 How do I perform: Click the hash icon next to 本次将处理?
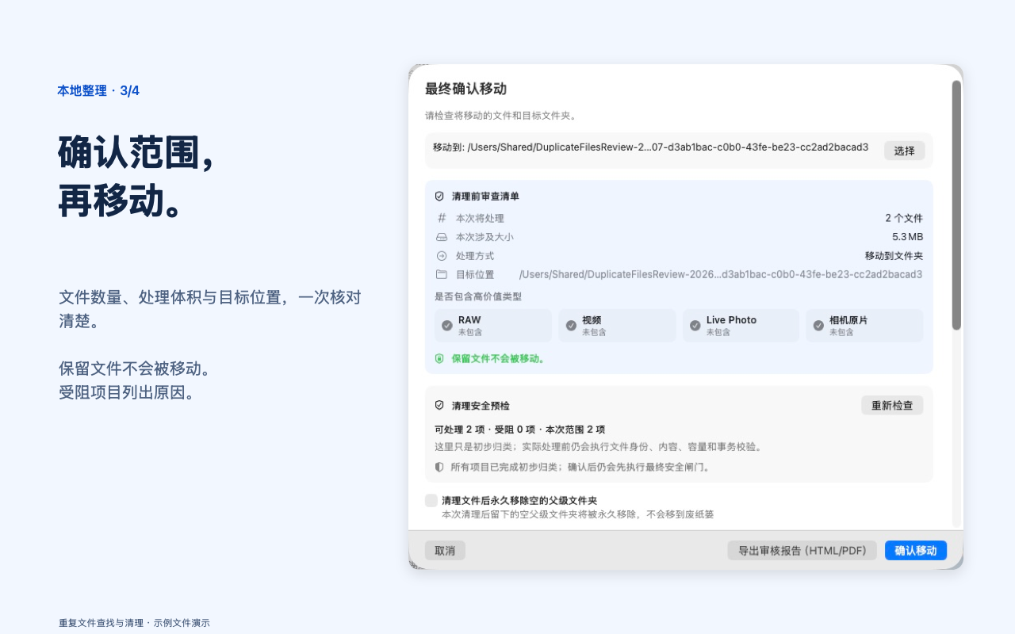[442, 218]
